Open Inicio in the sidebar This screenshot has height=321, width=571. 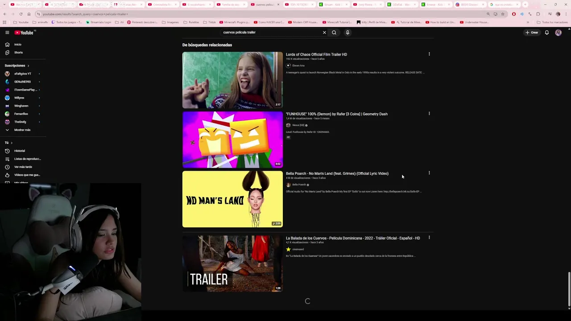(18, 45)
